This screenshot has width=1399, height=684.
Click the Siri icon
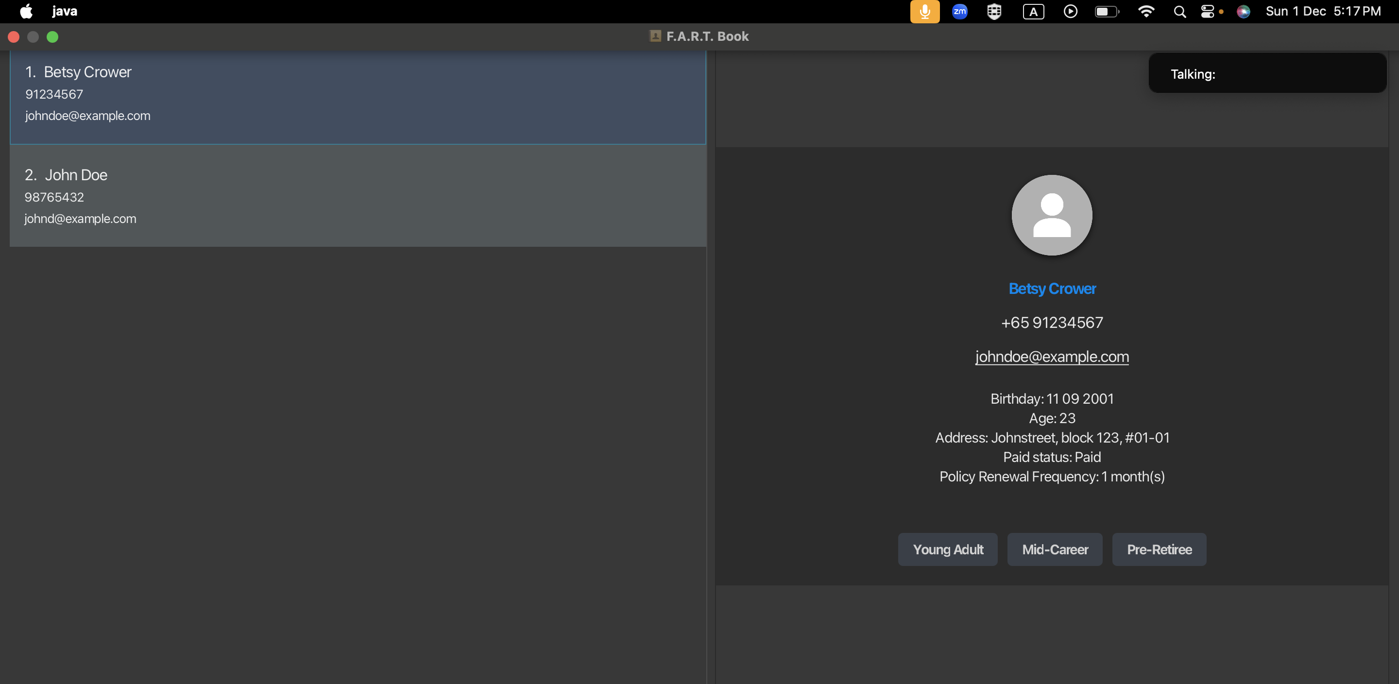[1243, 11]
